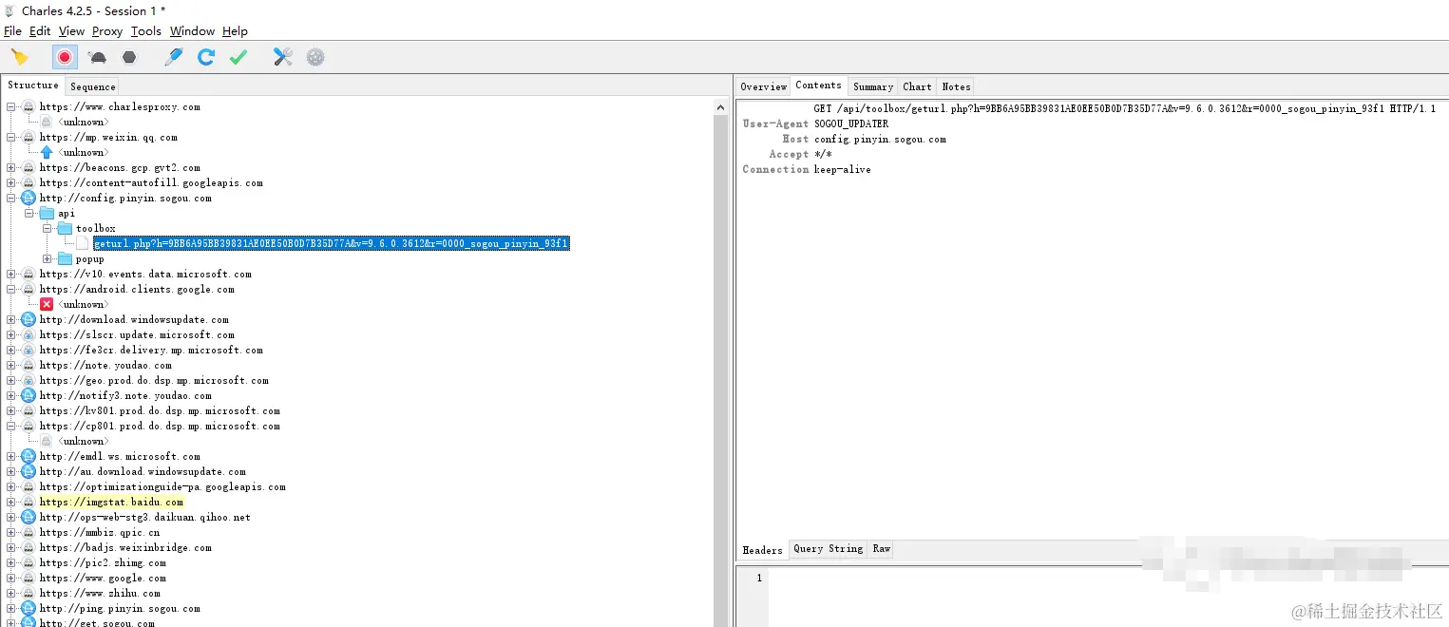Collapse the toolbox folder node

[48, 229]
